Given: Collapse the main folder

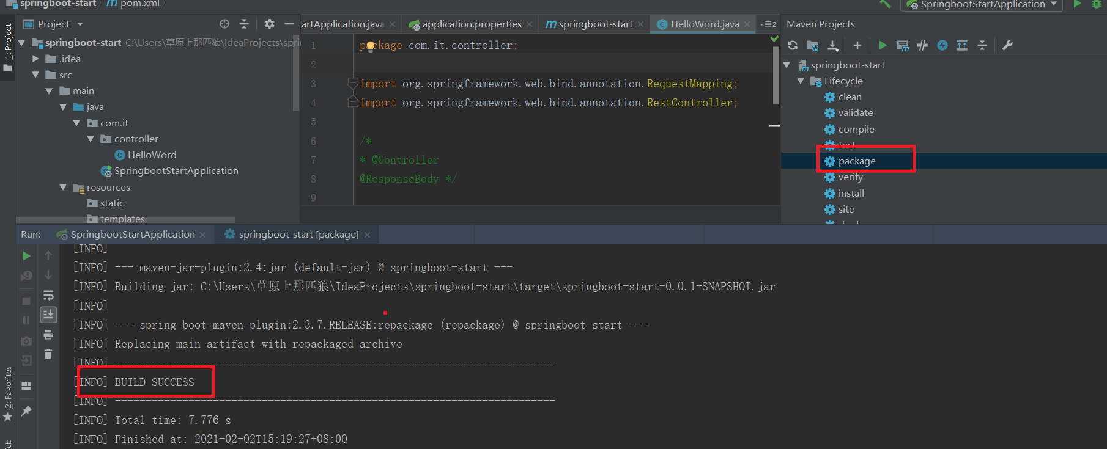Looking at the screenshot, I should (x=49, y=91).
